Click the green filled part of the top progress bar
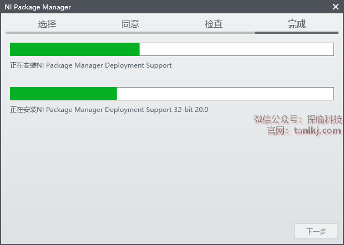This screenshot has height=245, width=344. tap(74, 49)
